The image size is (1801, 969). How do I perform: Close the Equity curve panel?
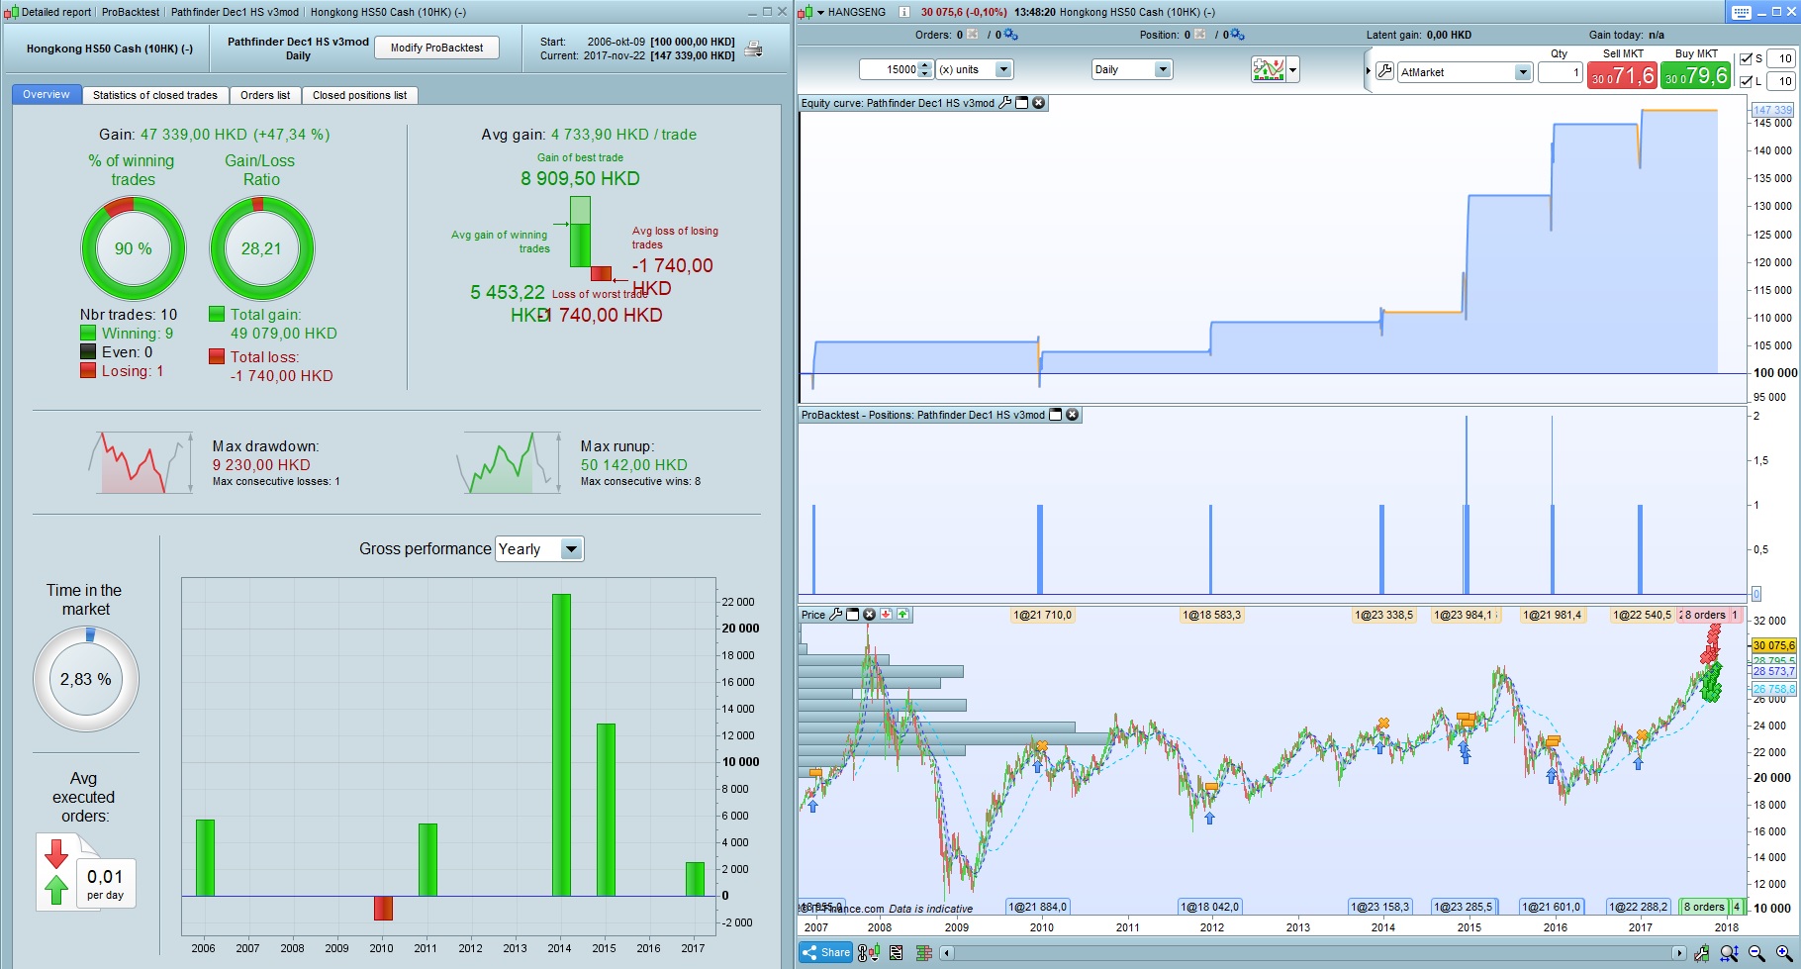(x=1038, y=103)
